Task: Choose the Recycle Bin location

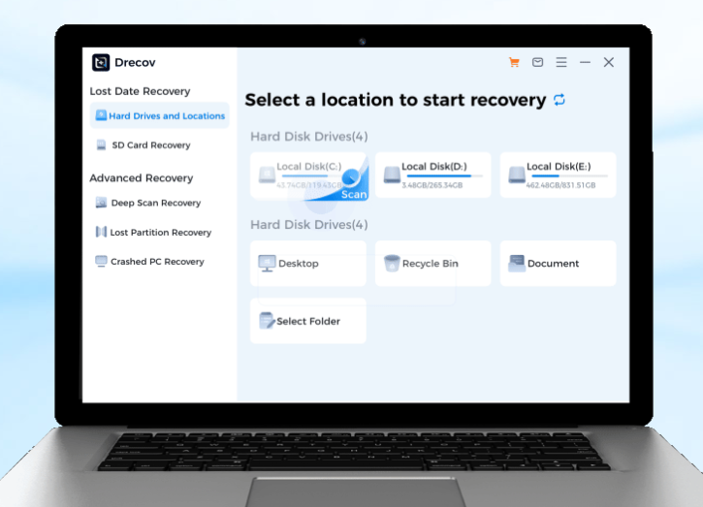Action: (433, 264)
